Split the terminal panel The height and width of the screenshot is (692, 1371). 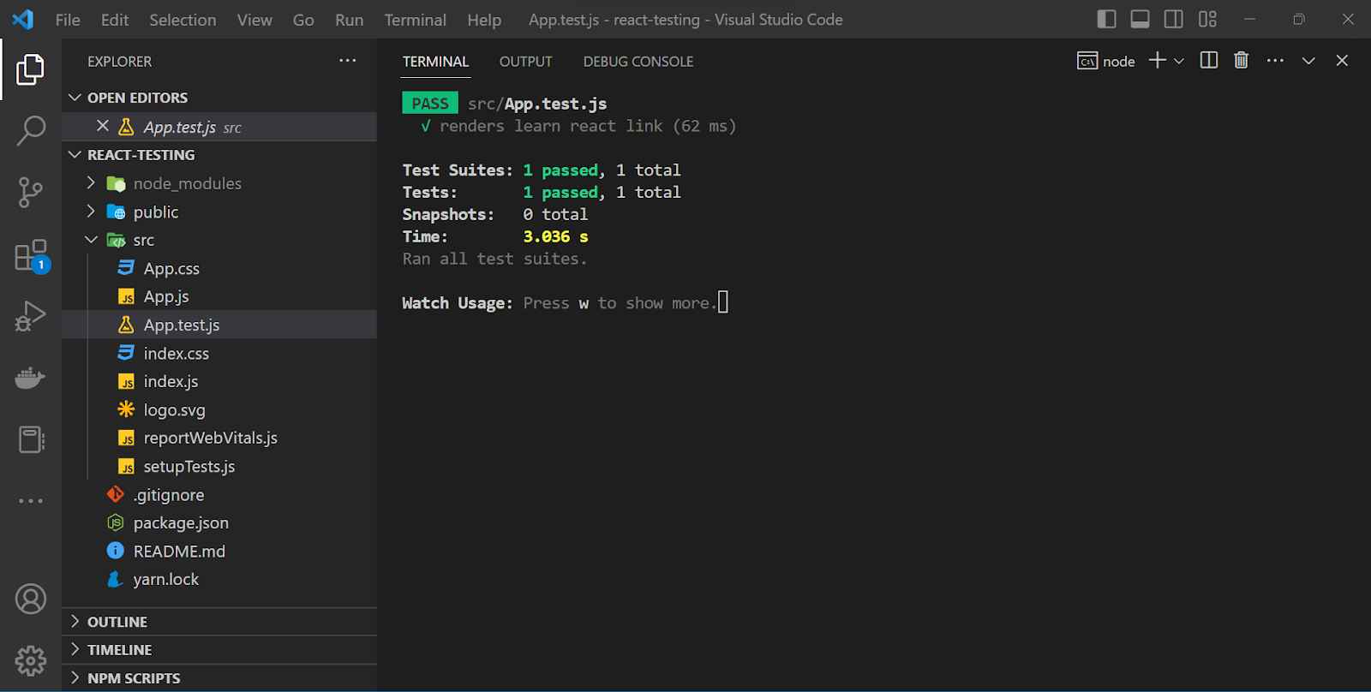(1209, 60)
